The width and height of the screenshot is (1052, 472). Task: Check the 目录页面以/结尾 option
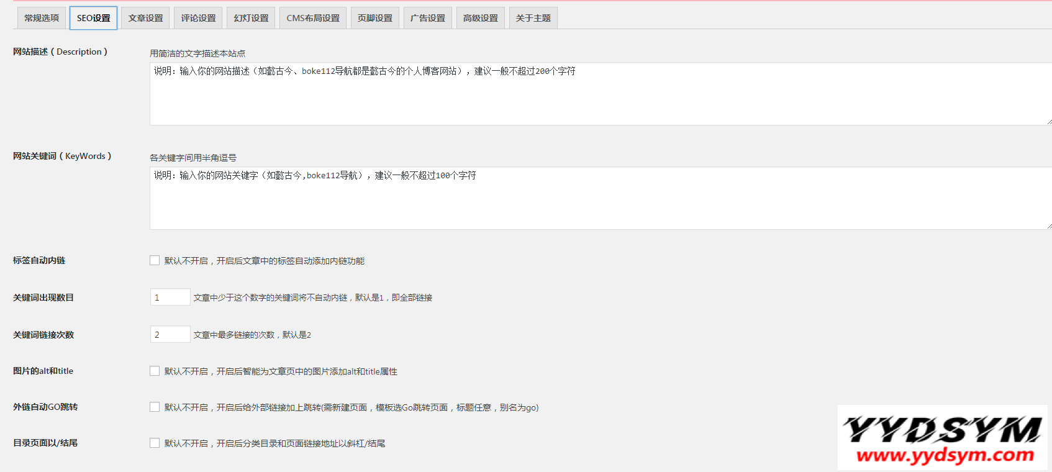(x=155, y=443)
